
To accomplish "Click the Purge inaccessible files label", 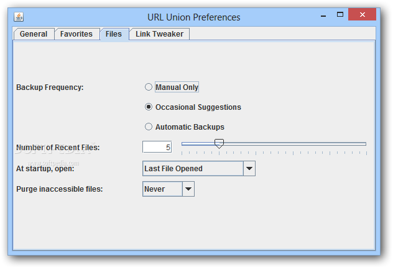I will pyautogui.click(x=60, y=189).
